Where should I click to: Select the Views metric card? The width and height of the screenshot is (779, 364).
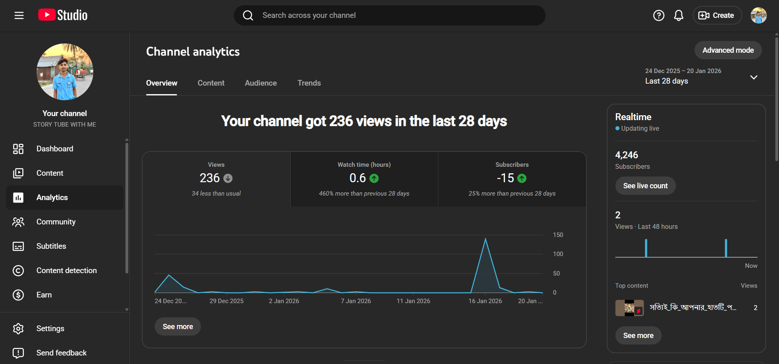point(216,179)
